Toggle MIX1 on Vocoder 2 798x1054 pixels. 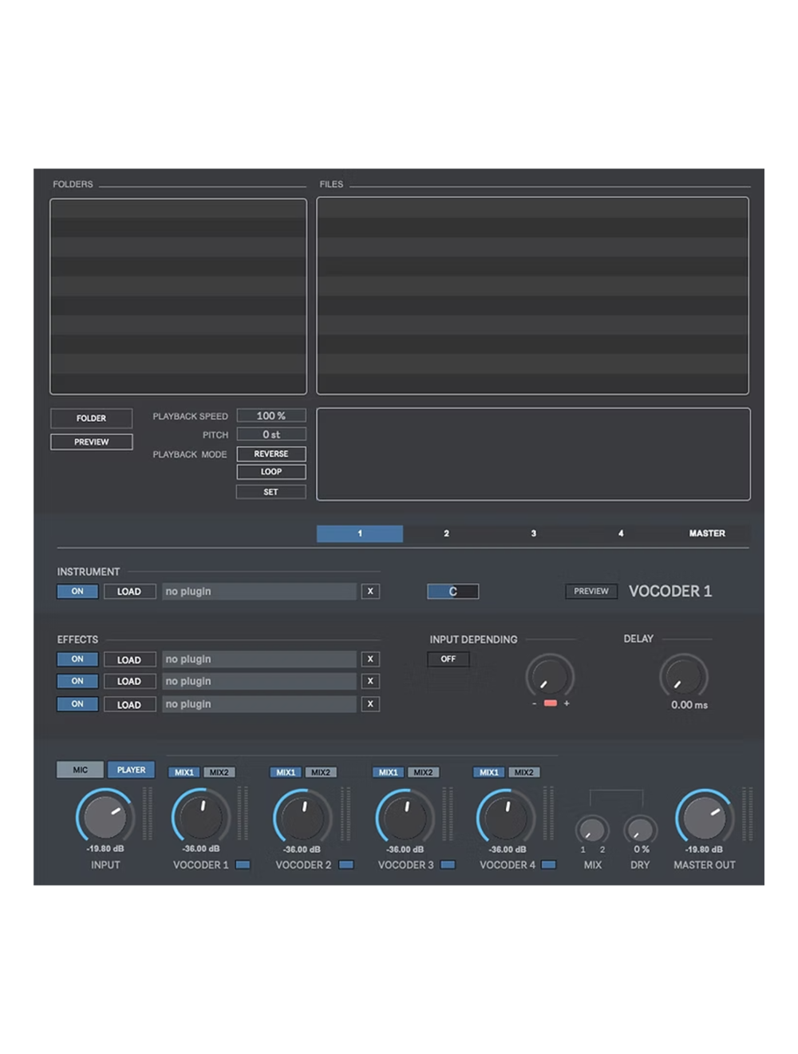(x=285, y=771)
